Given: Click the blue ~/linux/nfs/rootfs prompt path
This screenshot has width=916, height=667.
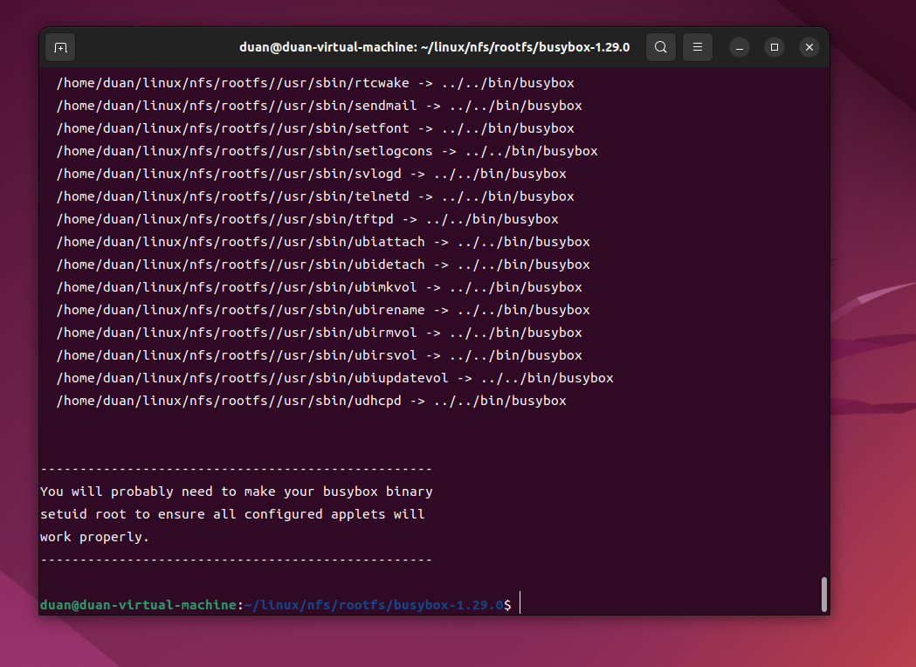Looking at the screenshot, I should (x=374, y=605).
